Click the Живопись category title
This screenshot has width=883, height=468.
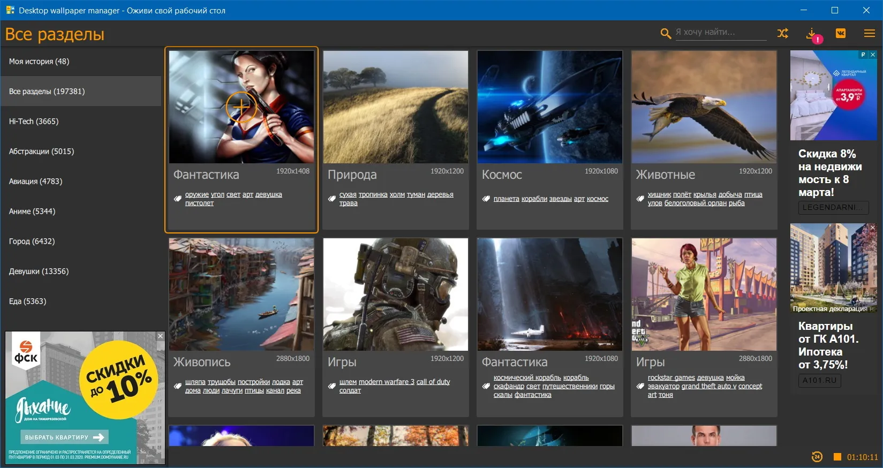point(202,362)
